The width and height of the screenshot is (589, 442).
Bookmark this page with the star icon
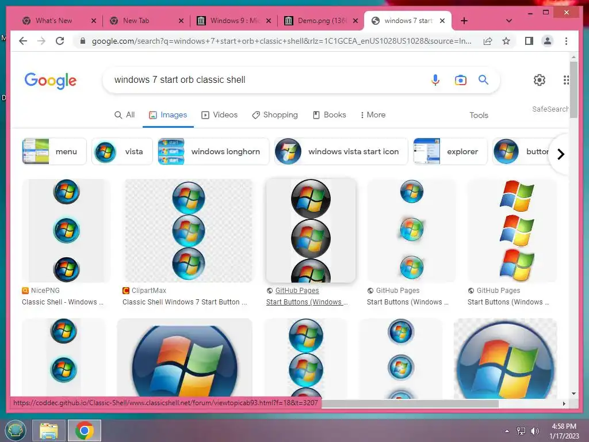506,41
